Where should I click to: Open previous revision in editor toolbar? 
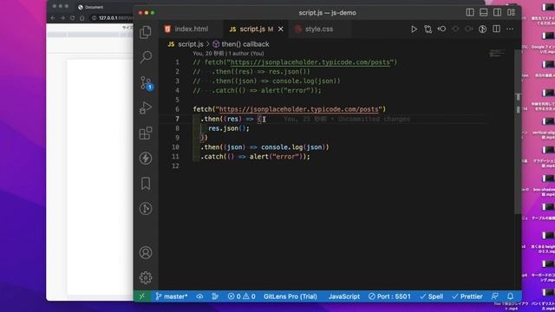click(x=441, y=29)
